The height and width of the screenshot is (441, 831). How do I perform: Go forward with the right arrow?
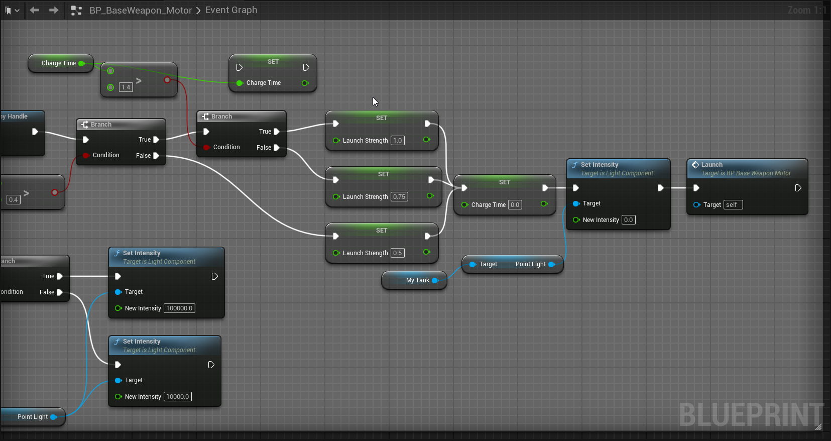click(x=54, y=10)
